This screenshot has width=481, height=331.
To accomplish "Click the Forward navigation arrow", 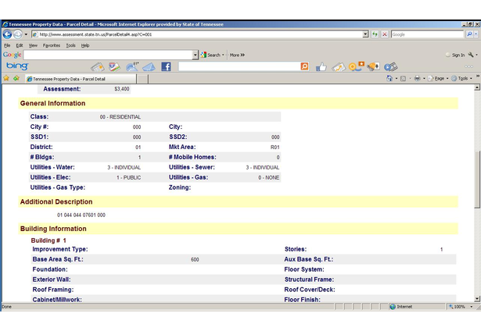I will [x=17, y=34].
